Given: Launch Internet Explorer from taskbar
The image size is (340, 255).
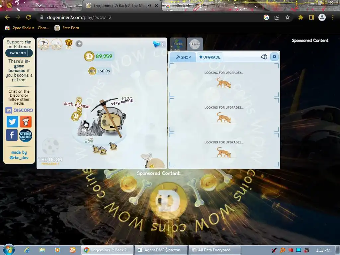Looking at the screenshot, I should click(27, 250).
